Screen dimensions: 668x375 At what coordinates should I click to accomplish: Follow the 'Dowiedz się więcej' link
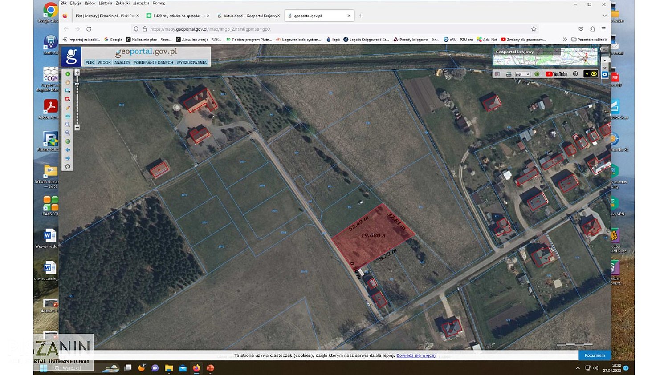tap(416, 355)
